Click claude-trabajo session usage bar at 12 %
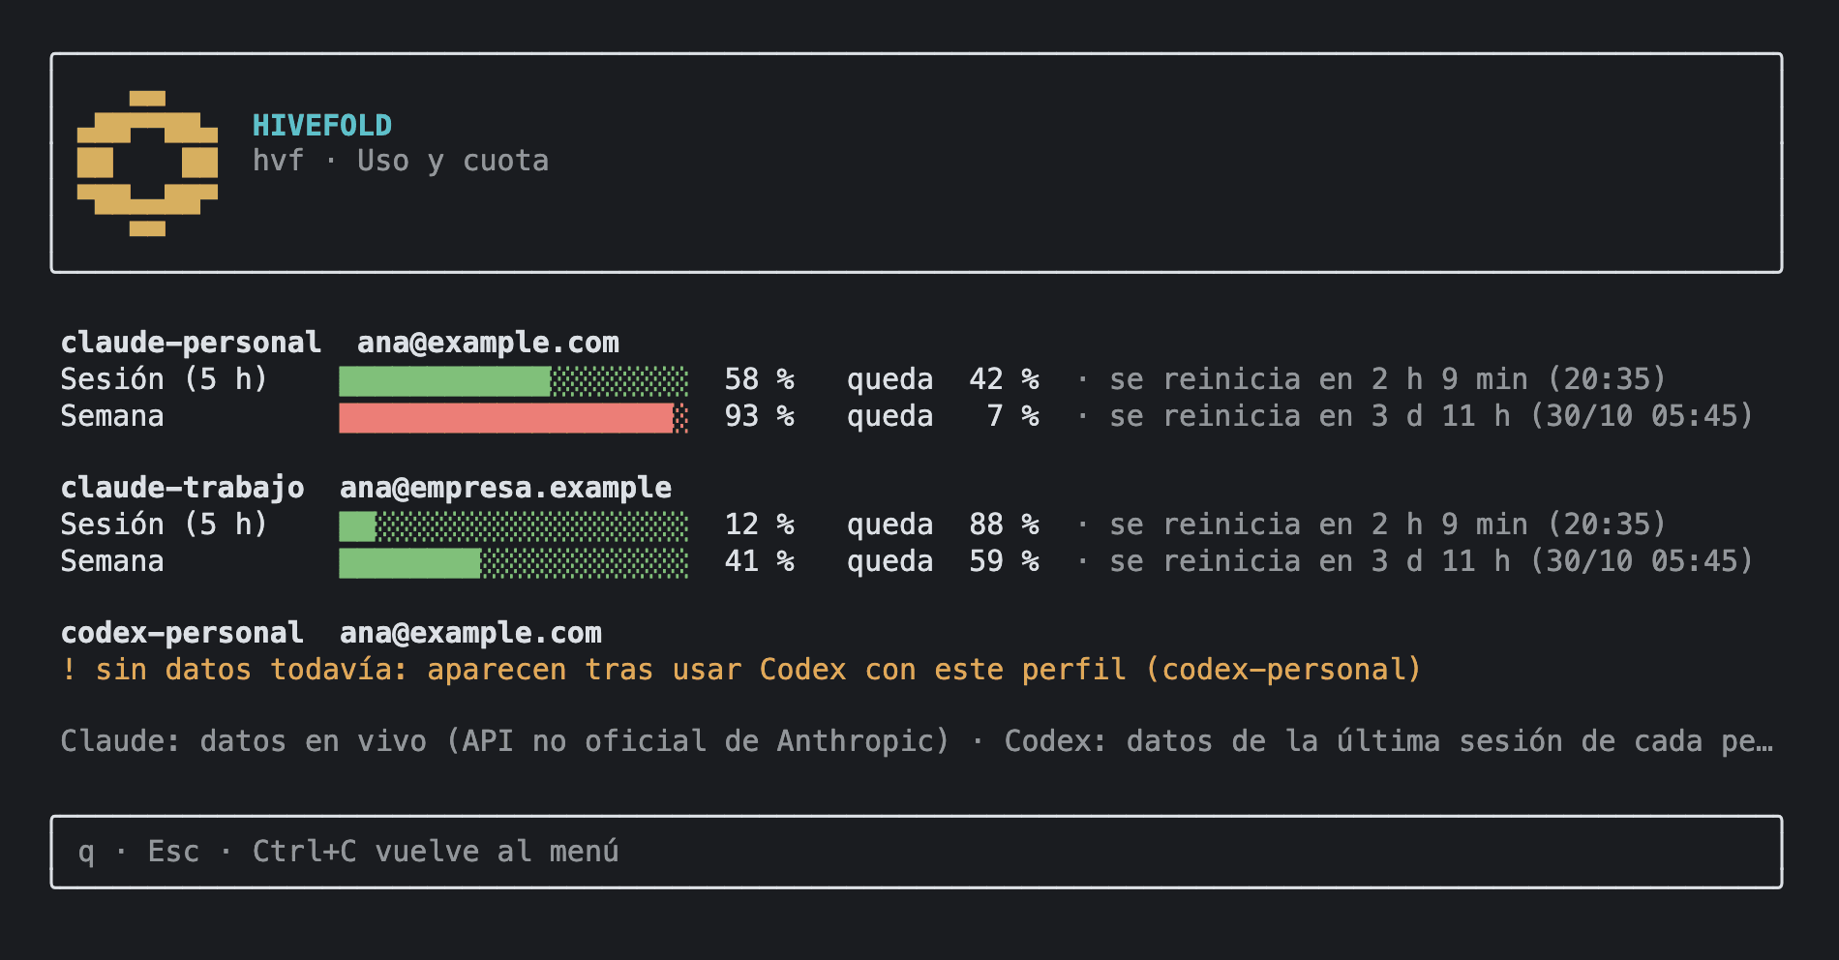 coord(514,525)
